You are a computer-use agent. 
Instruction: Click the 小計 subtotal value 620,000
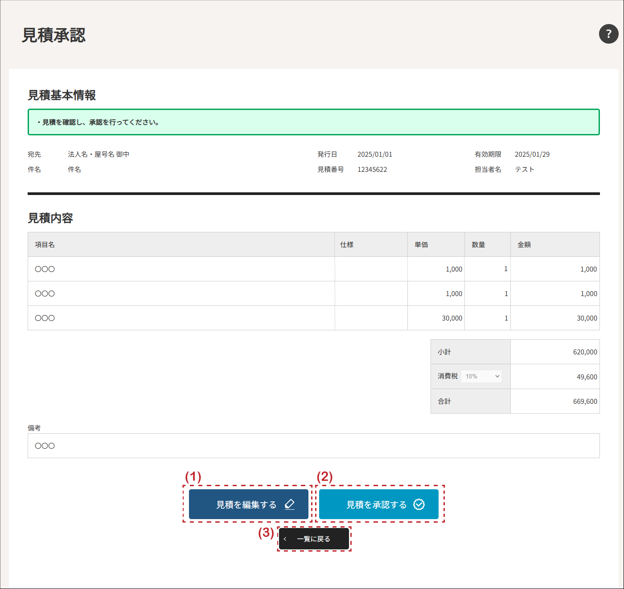585,352
